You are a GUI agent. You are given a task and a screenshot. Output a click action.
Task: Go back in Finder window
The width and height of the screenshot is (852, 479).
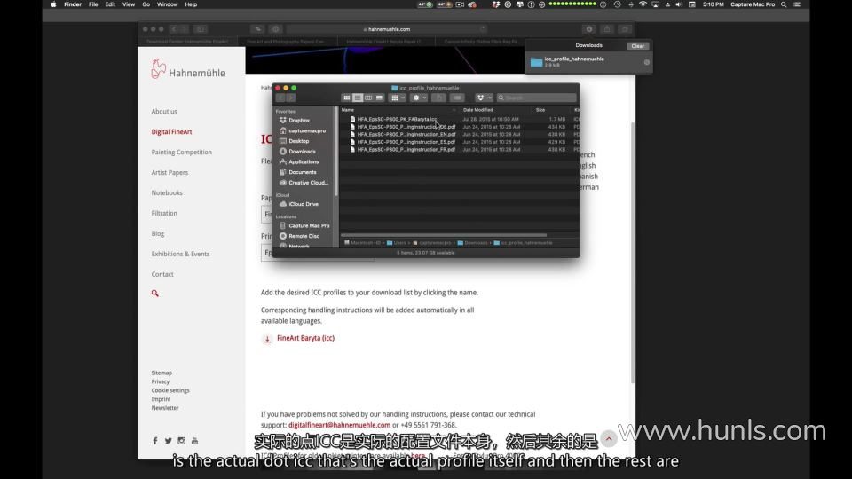click(x=280, y=98)
